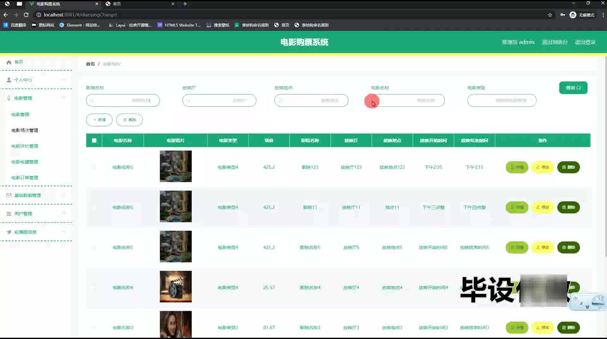Click the film-reel thumbnail in 电影名称4 row
607x339 pixels.
coord(175,287)
